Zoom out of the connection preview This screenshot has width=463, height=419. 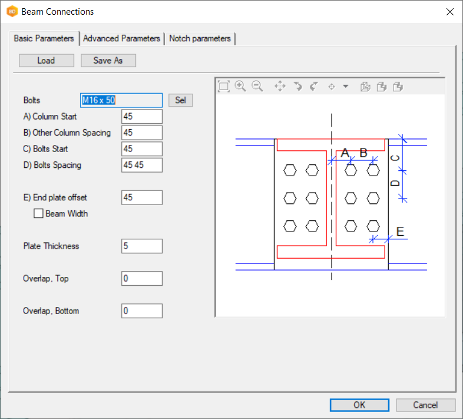(257, 86)
